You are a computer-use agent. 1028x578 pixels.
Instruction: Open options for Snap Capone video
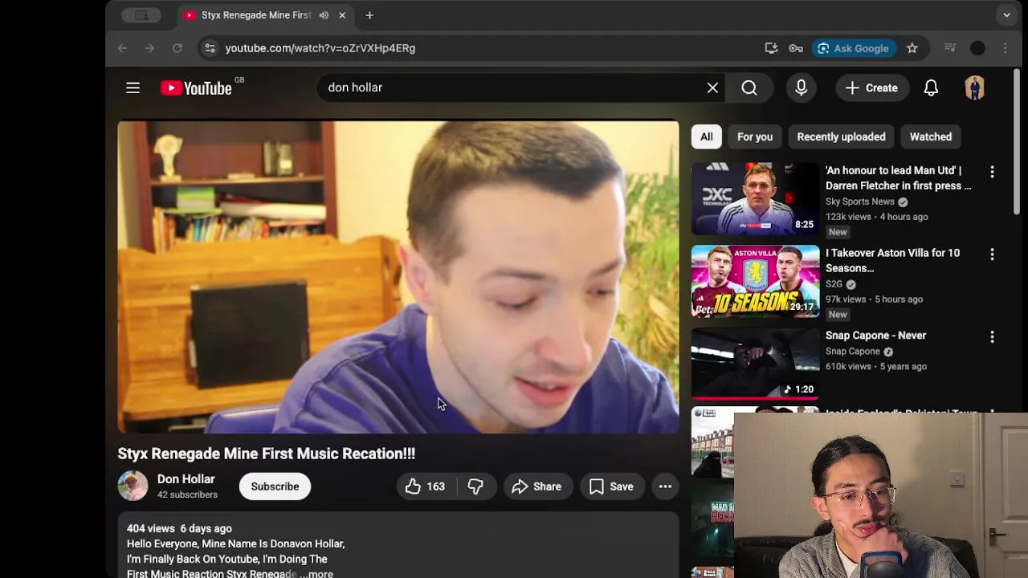coord(992,337)
